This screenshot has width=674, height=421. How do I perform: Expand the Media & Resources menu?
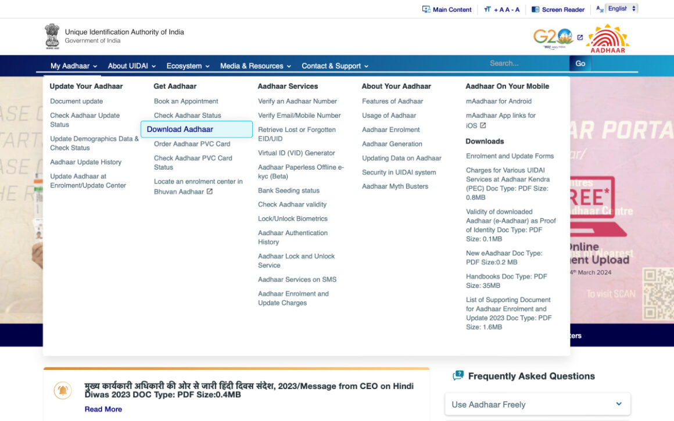[255, 66]
